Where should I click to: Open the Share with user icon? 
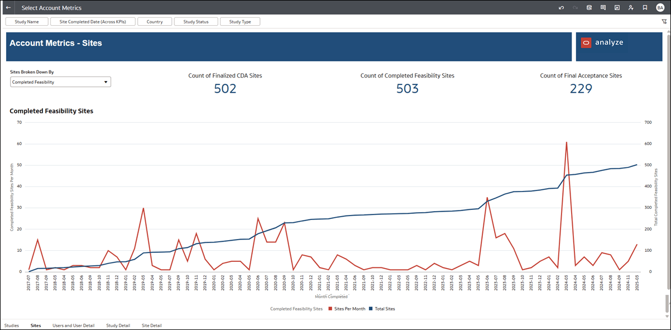pyautogui.click(x=631, y=7)
